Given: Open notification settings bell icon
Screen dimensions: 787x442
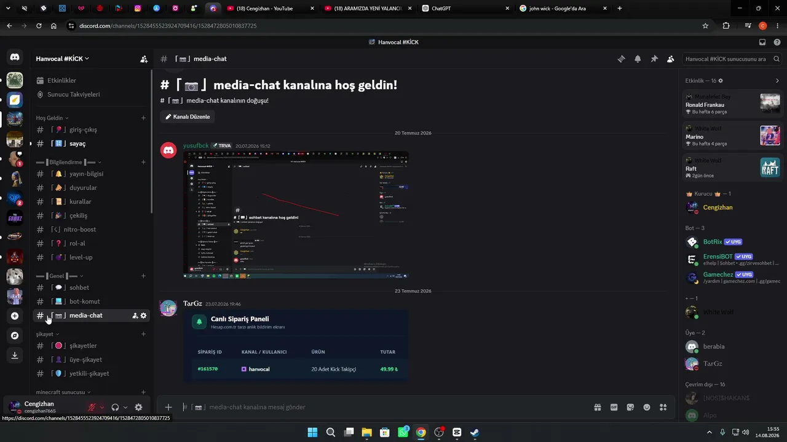Looking at the screenshot, I should [638, 59].
